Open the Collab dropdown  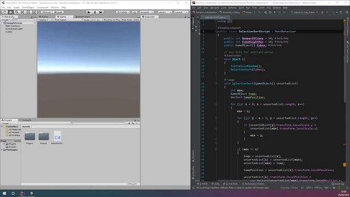[x=122, y=12]
